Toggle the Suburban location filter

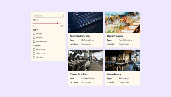[34, 53]
